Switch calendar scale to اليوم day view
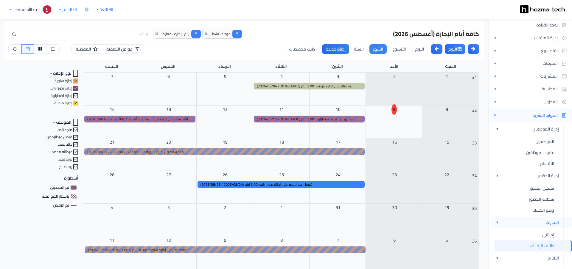This screenshot has width=572, height=269. pyautogui.click(x=419, y=49)
